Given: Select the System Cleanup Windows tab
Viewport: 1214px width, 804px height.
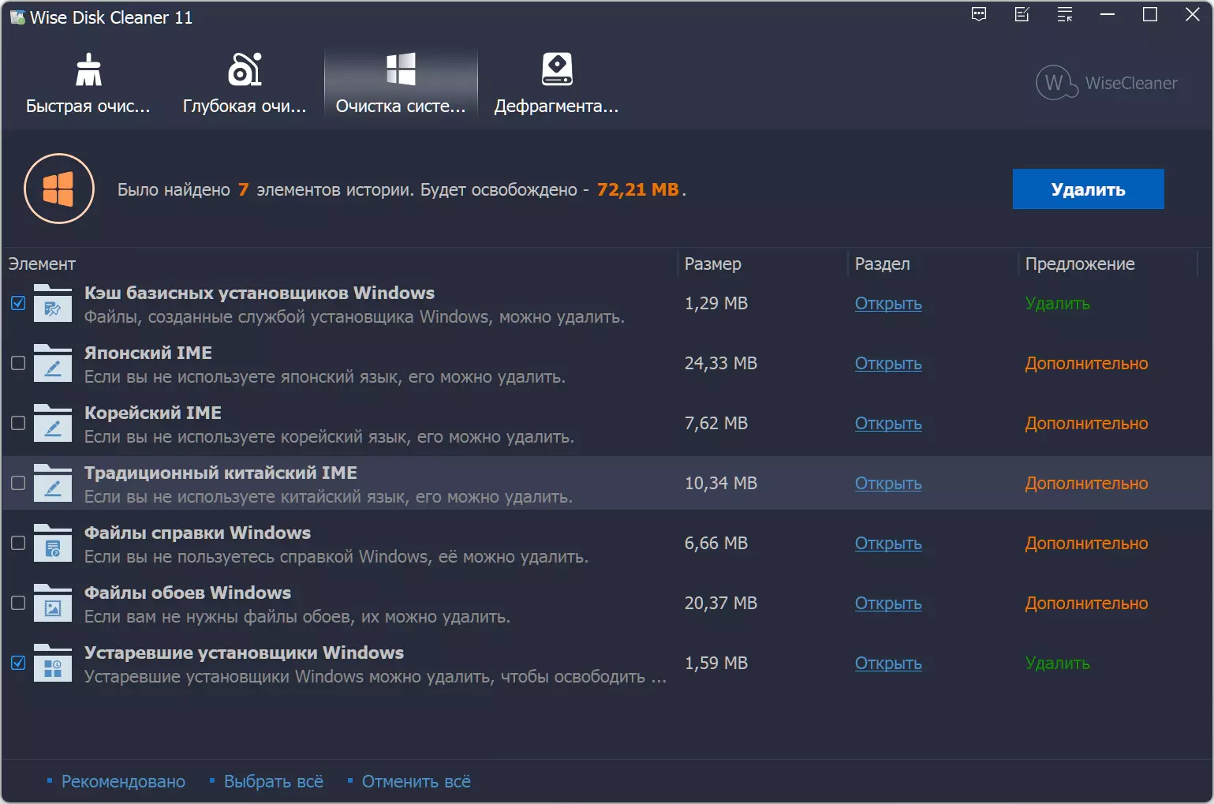Looking at the screenshot, I should point(401,84).
